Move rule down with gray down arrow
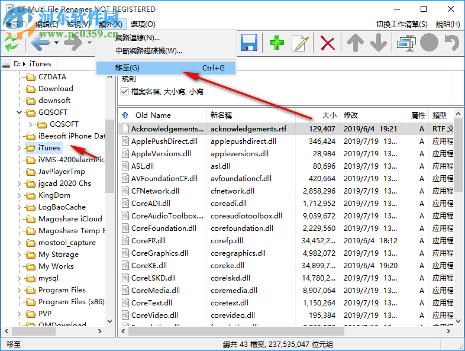This screenshot has height=351, width=465. (x=379, y=43)
